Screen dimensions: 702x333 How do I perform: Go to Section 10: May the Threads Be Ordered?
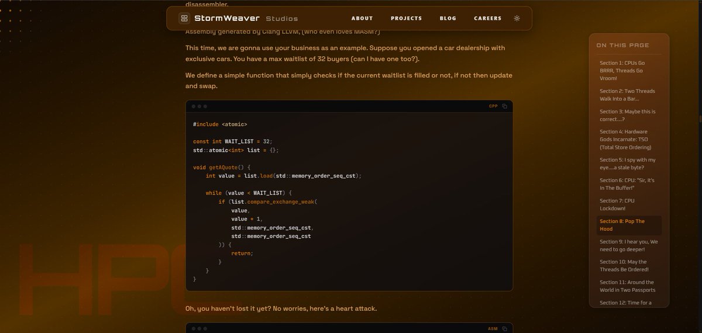(629, 266)
